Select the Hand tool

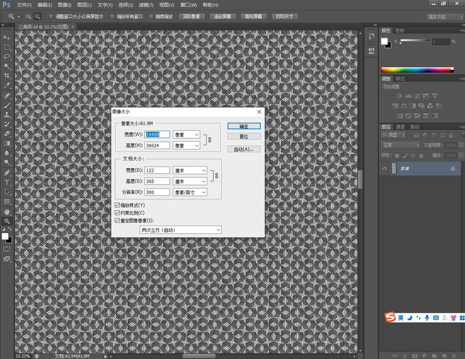(x=7, y=212)
